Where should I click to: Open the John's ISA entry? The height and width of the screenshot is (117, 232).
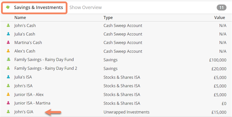[x=116, y=86]
